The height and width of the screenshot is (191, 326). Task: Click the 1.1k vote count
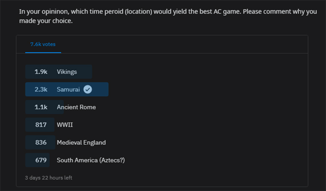click(41, 107)
